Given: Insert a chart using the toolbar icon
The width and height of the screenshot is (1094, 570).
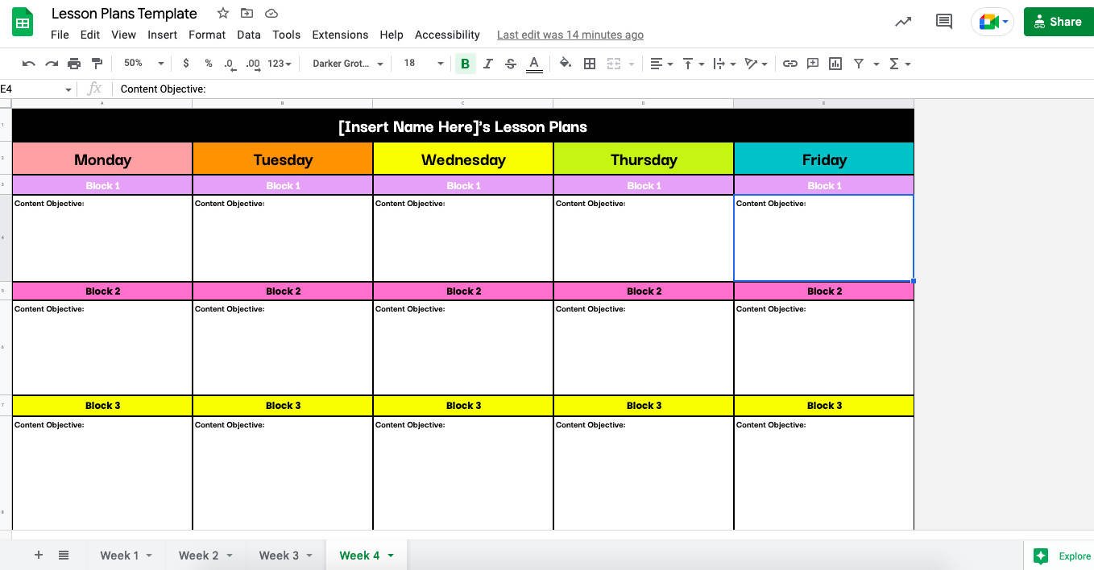Looking at the screenshot, I should point(835,64).
